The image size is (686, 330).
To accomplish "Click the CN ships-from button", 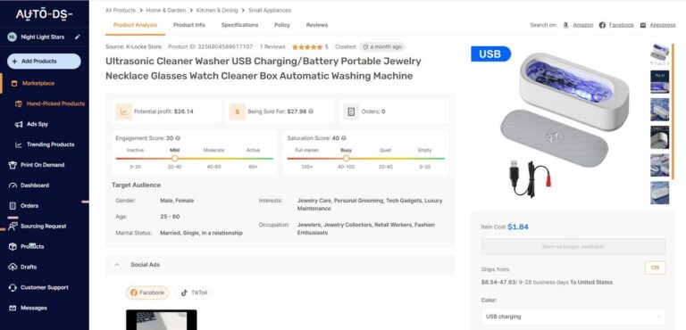I will point(655,268).
